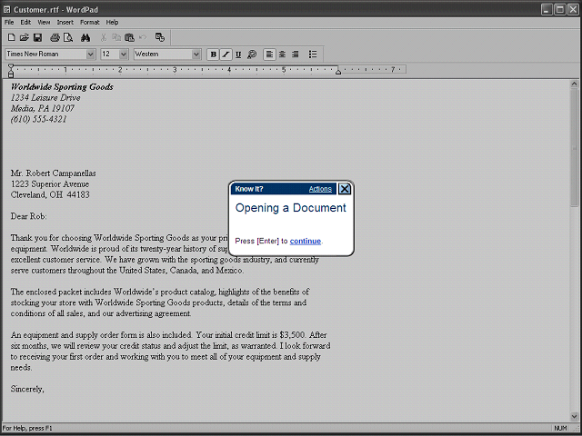Click the Worldwide Sporting Goods heading
Image resolution: width=582 pixels, height=436 pixels.
(62, 87)
